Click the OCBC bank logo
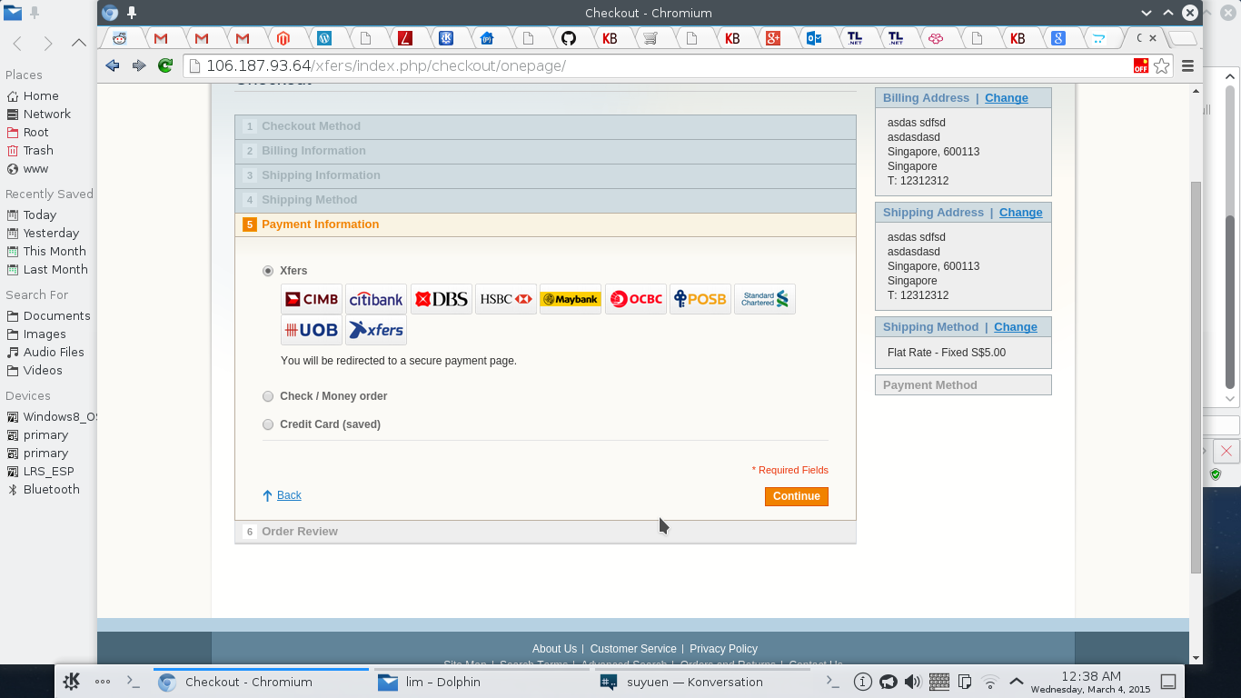Image resolution: width=1241 pixels, height=698 pixels. pyautogui.click(x=636, y=299)
